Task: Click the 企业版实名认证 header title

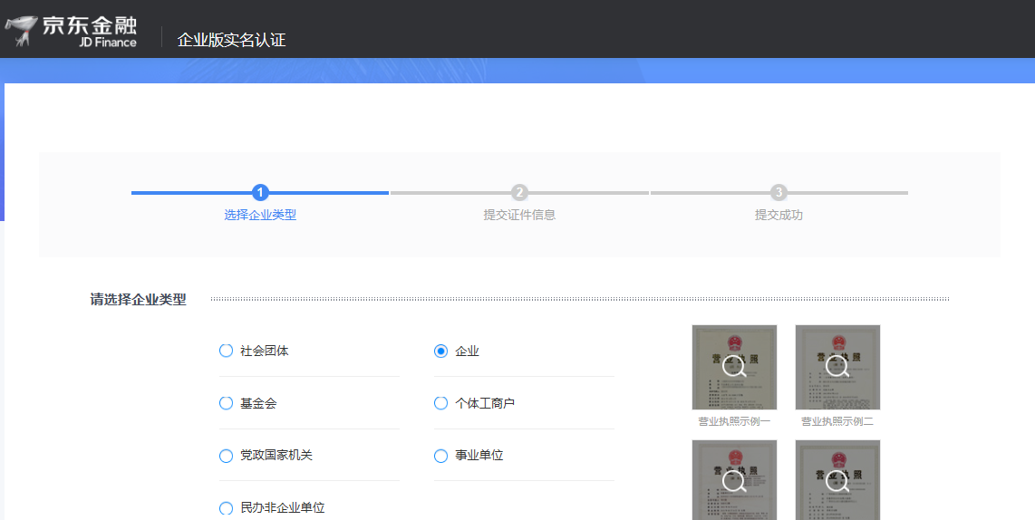Action: (231, 40)
